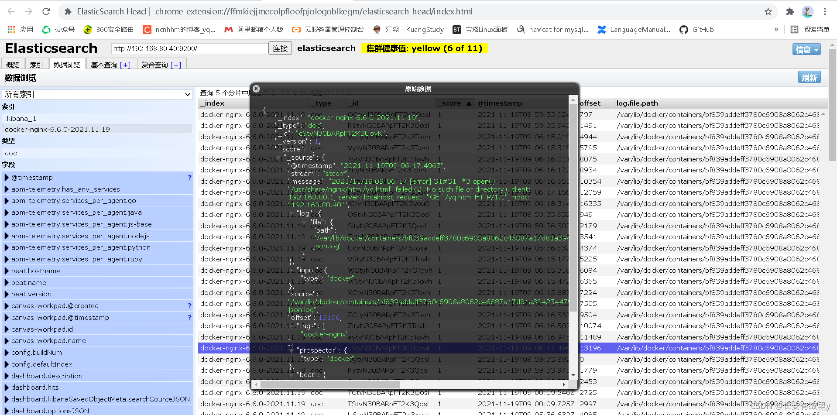Open Chrome profile avatar
Screen dimensions: 837x415
807,12
